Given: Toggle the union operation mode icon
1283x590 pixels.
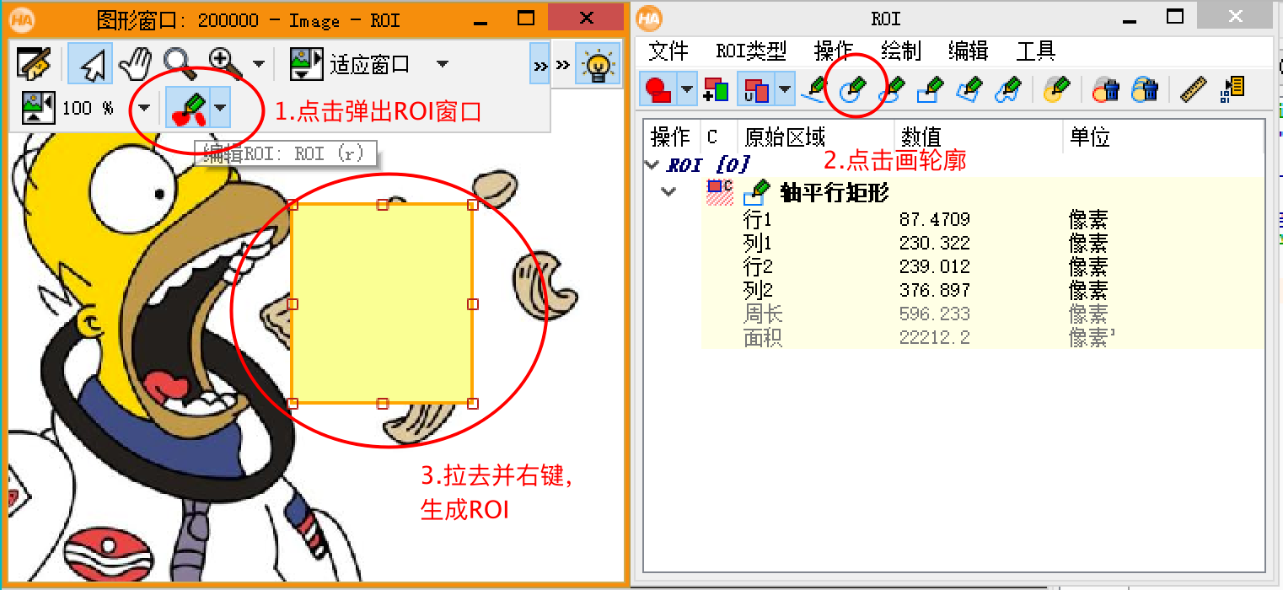Looking at the screenshot, I should click(x=755, y=88).
